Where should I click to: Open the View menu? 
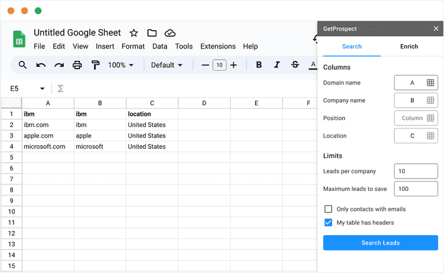pos(81,46)
